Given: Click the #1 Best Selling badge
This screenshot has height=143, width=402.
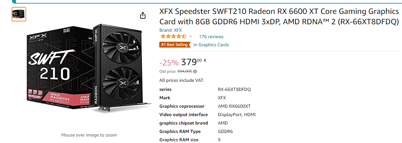Looking at the screenshot, I should (174, 45).
